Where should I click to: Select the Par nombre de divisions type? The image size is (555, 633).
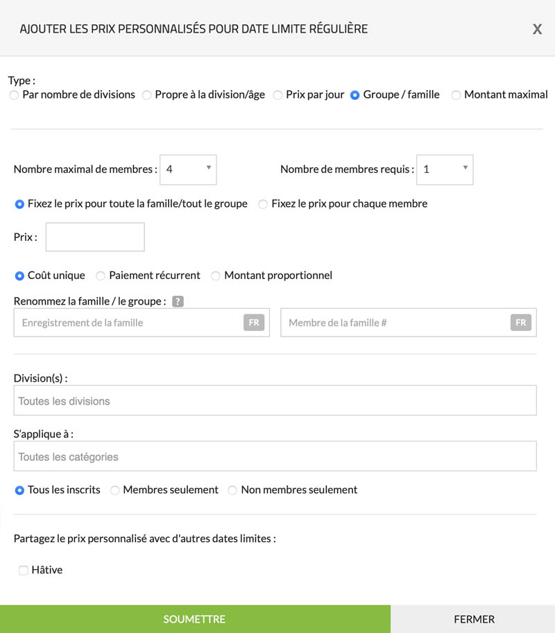click(x=14, y=95)
